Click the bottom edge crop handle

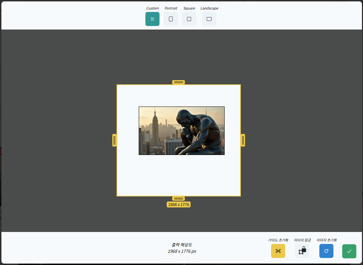179,199
